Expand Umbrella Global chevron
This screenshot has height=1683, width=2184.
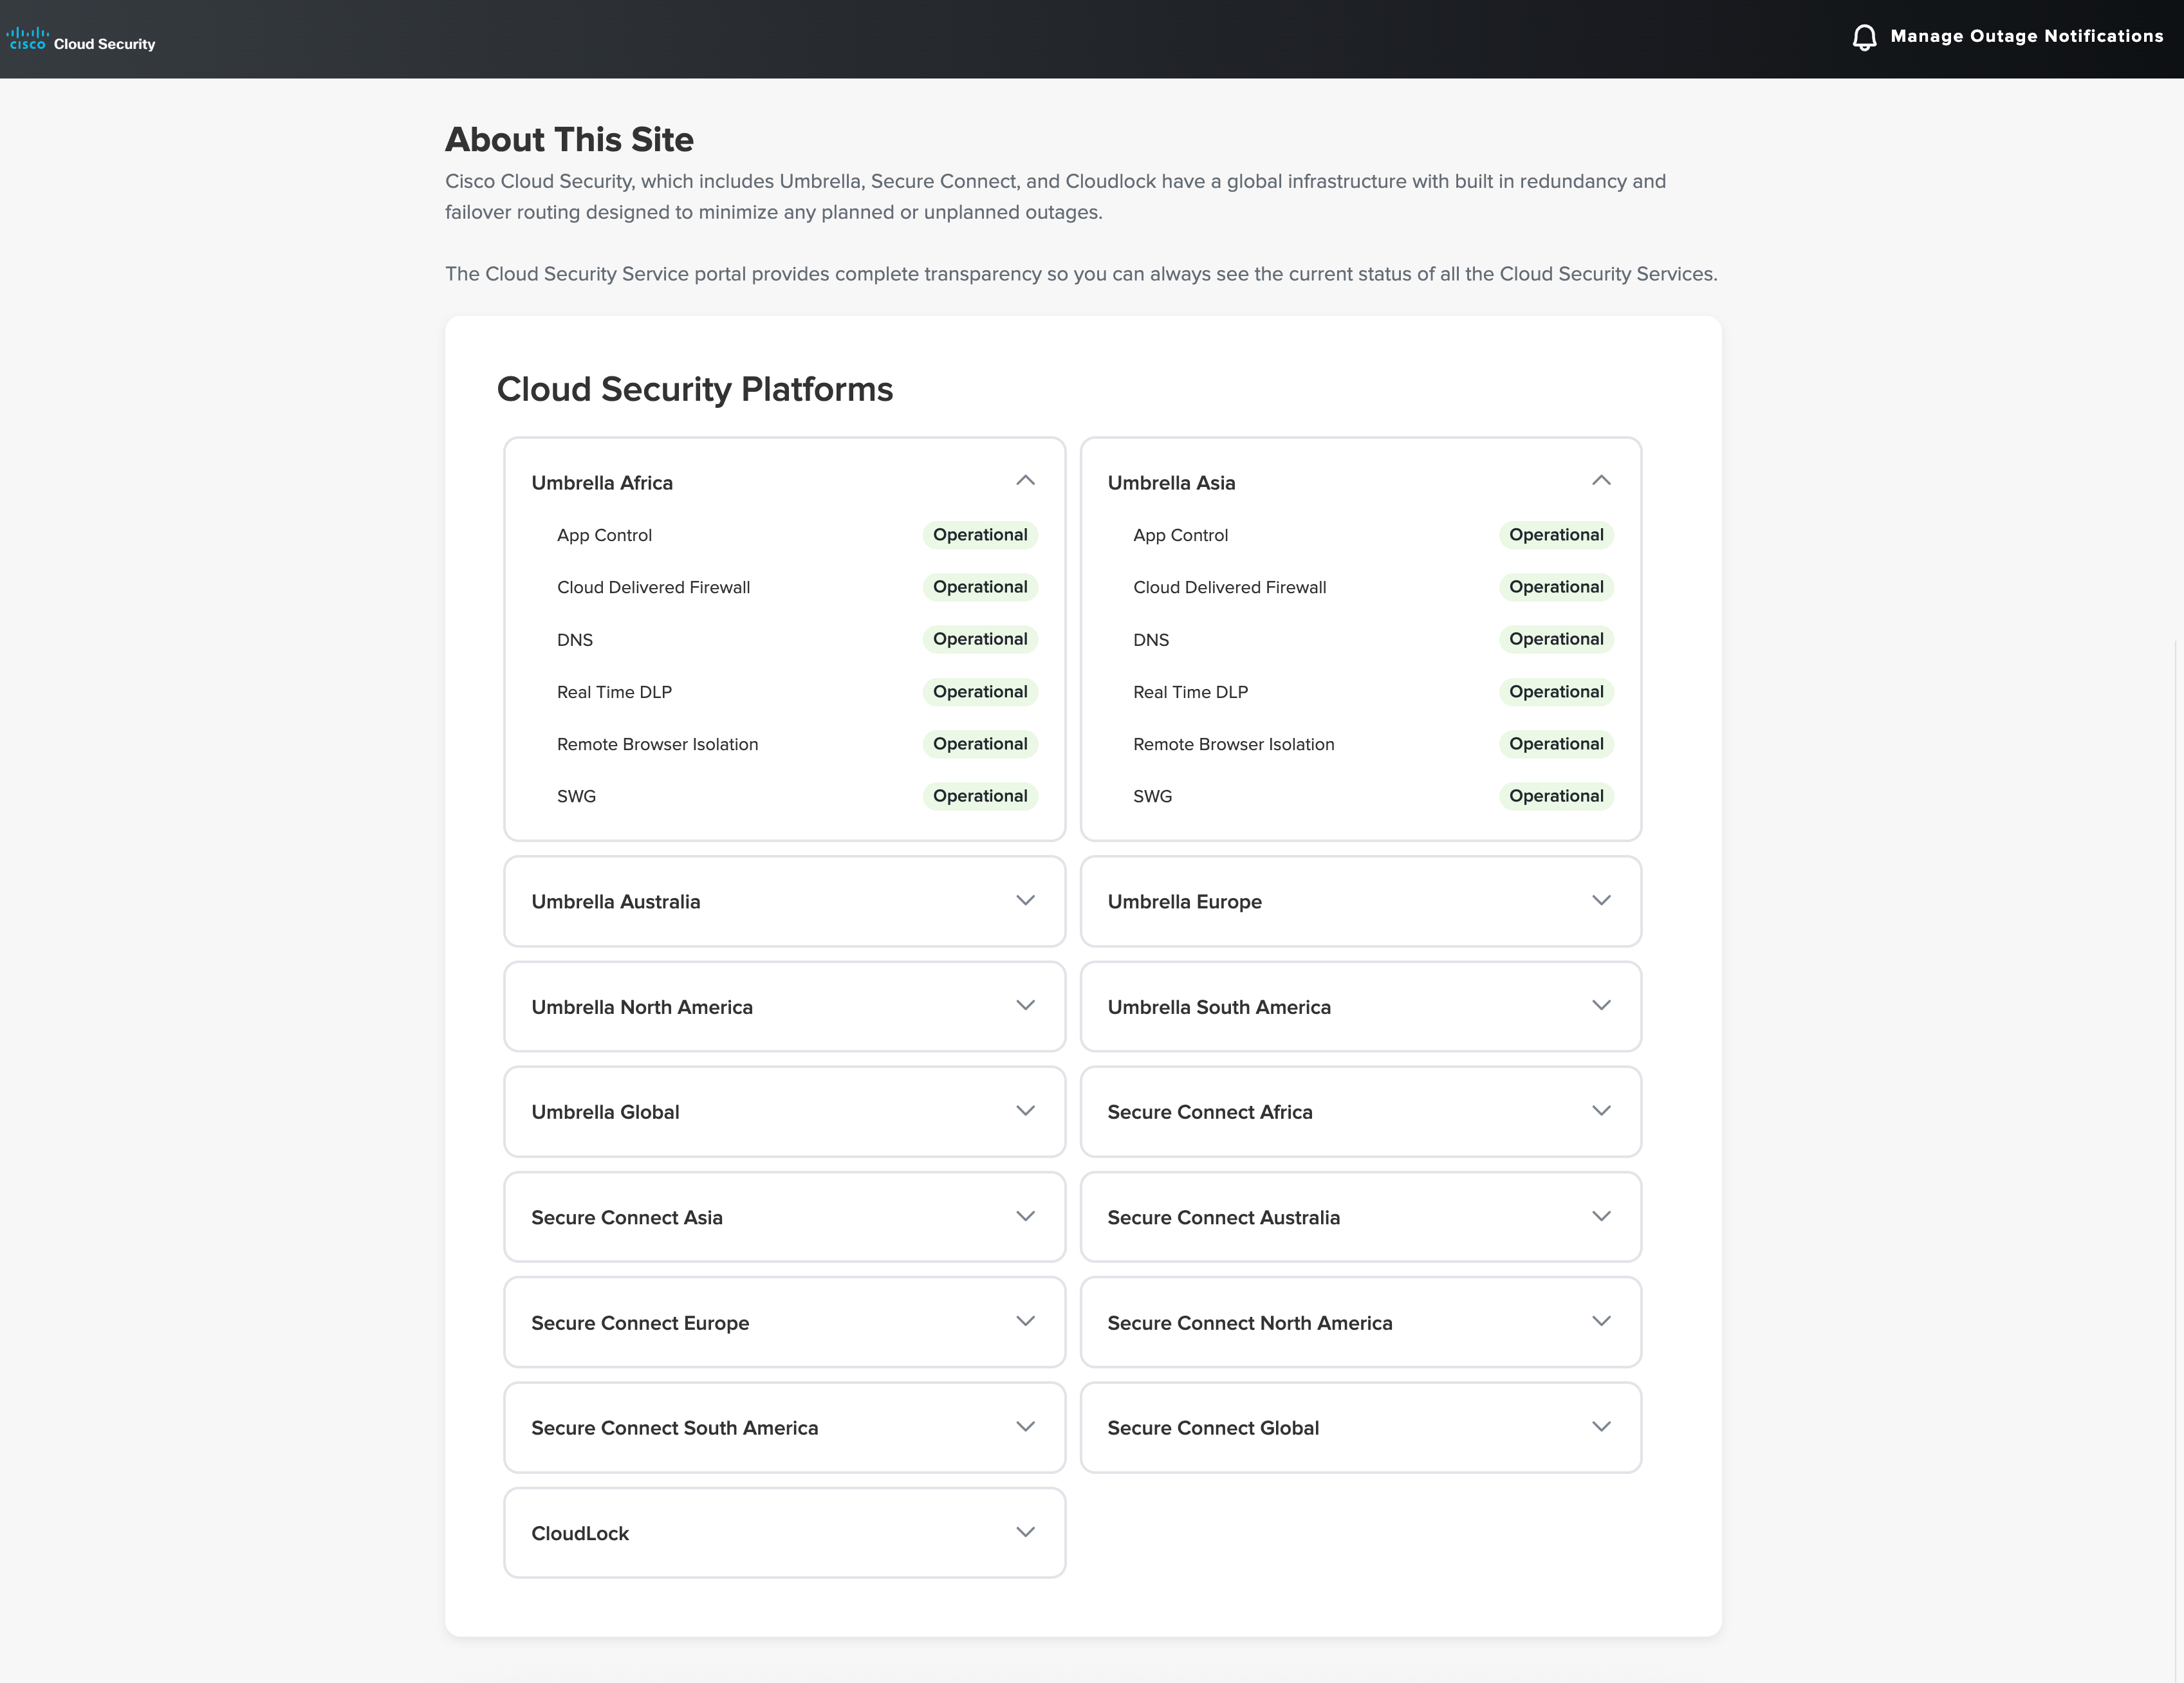(x=1025, y=1110)
